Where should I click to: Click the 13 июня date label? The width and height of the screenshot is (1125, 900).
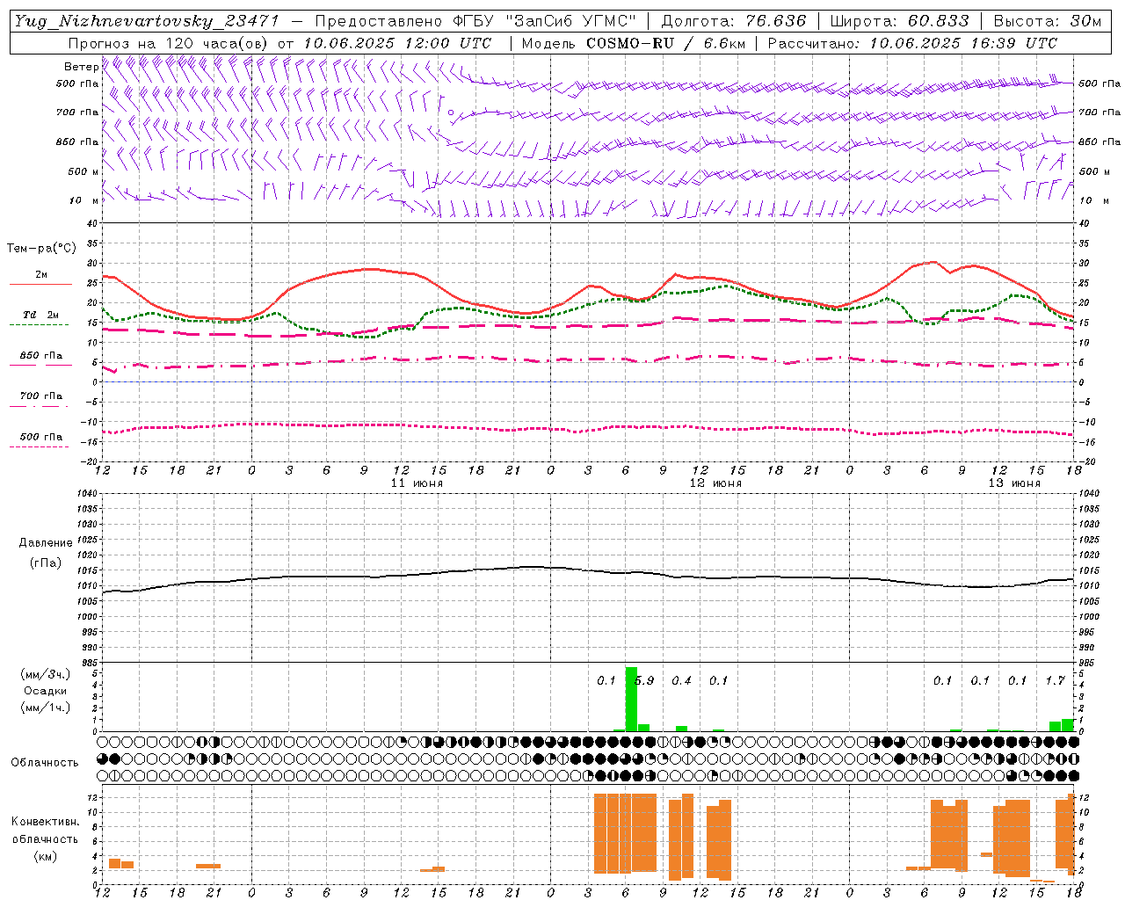tap(1014, 483)
